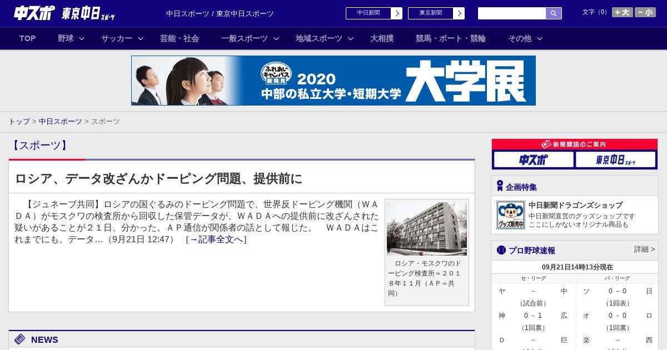Click the 神 0-1 広 score row
The image size is (667, 350).
click(x=533, y=316)
